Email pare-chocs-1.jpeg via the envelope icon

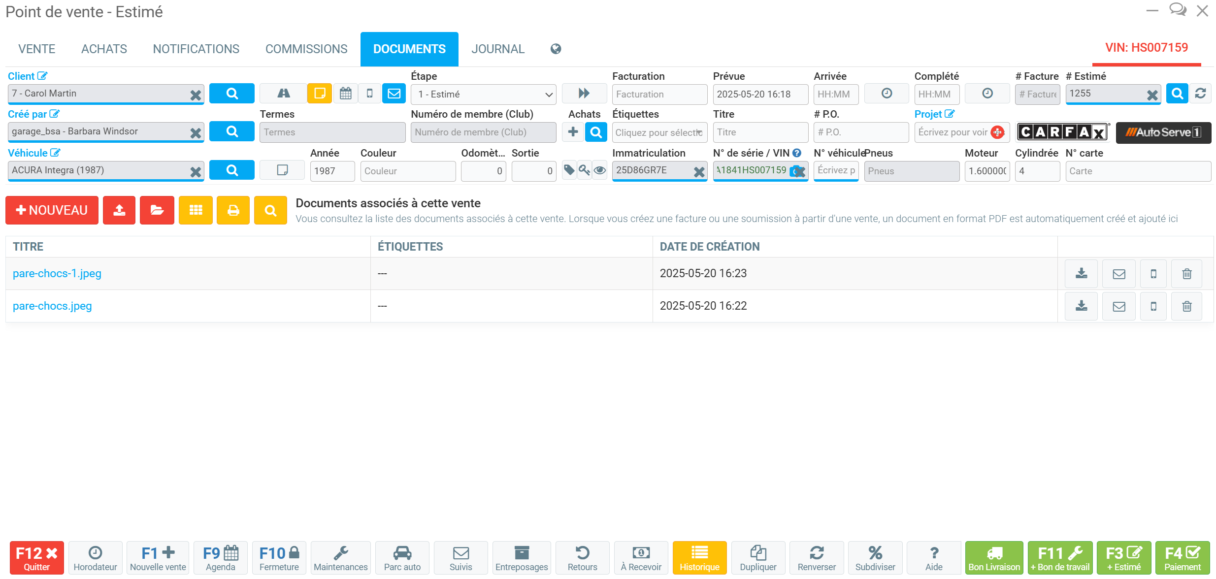pyautogui.click(x=1118, y=273)
